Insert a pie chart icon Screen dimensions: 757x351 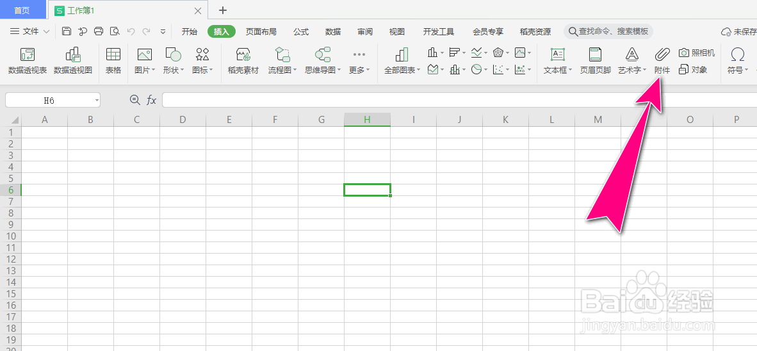click(476, 70)
